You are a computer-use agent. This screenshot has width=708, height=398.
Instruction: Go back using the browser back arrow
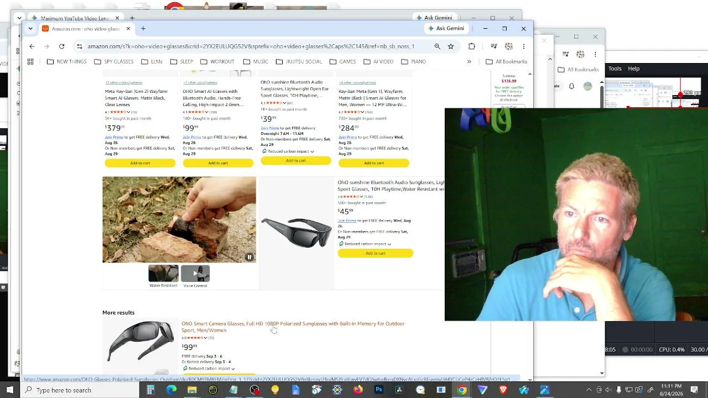[32, 46]
